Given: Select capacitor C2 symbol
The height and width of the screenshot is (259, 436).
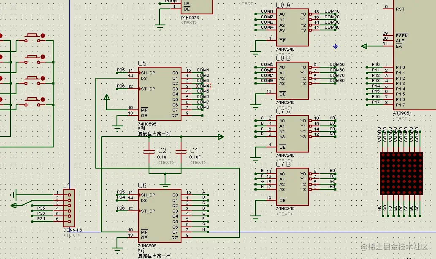Looking at the screenshot, I should point(149,152).
